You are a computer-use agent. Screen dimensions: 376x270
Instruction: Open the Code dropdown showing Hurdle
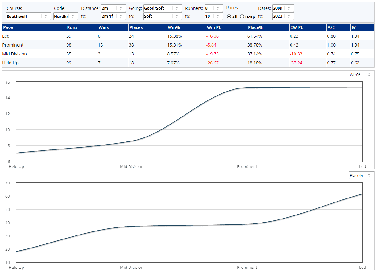pyautogui.click(x=65, y=16)
